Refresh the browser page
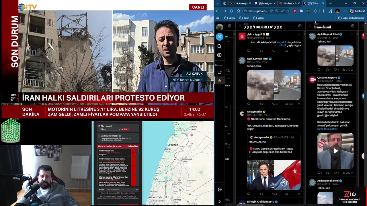 point(231,11)
